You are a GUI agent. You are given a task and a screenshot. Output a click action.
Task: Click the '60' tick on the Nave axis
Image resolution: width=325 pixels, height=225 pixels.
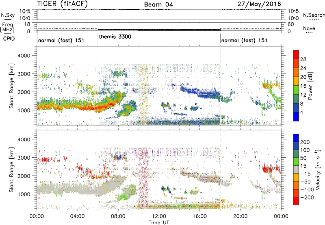pos(291,24)
